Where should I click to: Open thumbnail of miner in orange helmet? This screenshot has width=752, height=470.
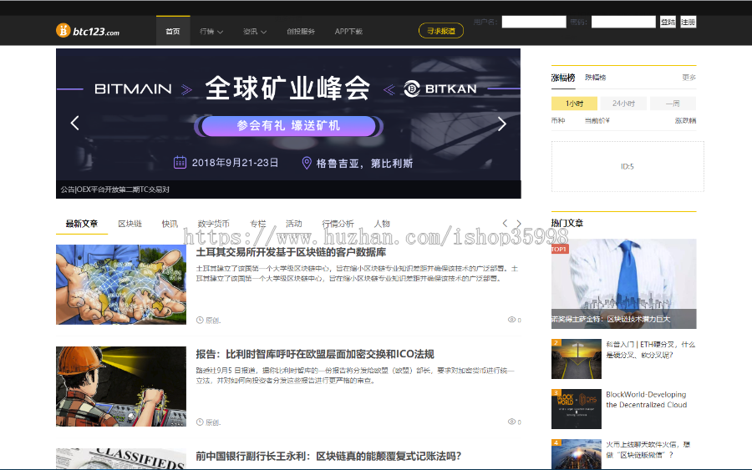click(x=121, y=387)
